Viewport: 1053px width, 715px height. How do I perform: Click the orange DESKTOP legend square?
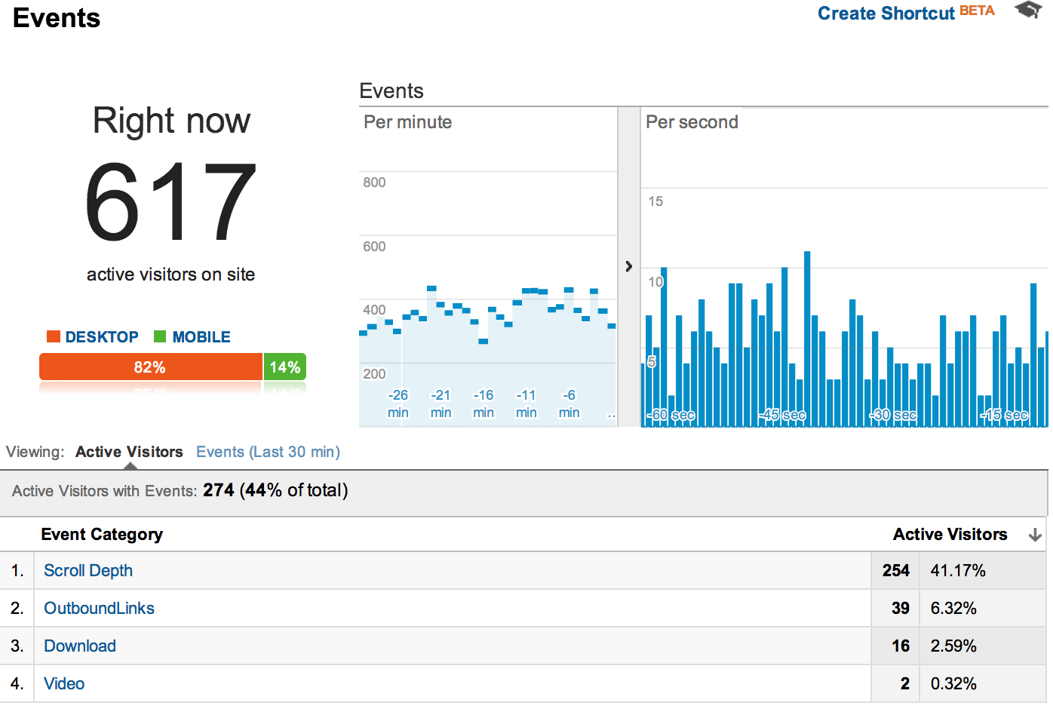click(x=54, y=336)
